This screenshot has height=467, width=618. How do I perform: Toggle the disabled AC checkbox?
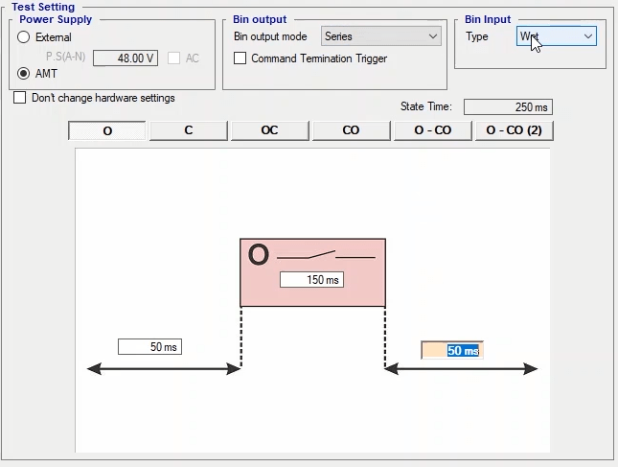[x=173, y=58]
